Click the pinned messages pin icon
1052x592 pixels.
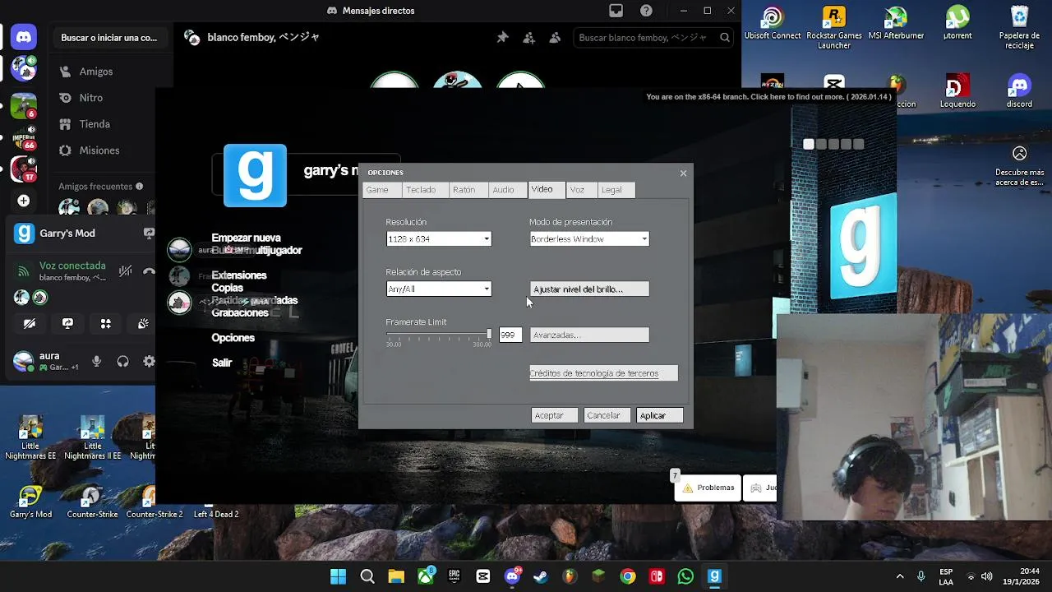click(x=503, y=37)
